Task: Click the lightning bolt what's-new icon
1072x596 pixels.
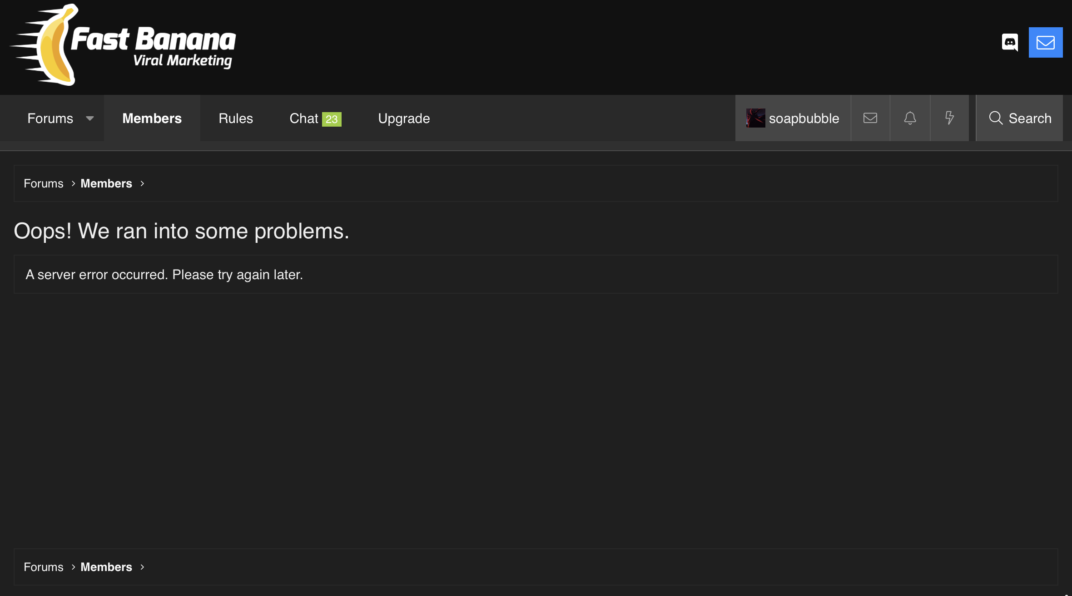Action: click(x=949, y=118)
